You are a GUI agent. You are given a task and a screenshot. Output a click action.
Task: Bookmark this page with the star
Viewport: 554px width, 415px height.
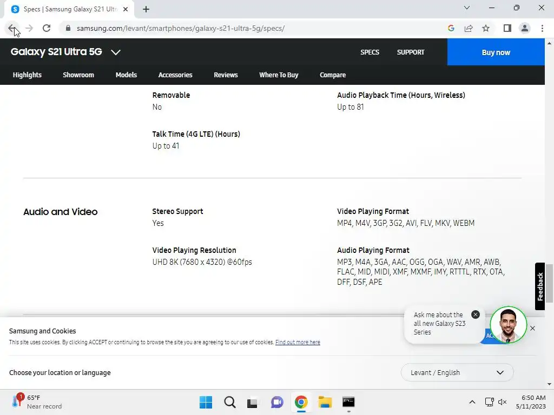[486, 28]
